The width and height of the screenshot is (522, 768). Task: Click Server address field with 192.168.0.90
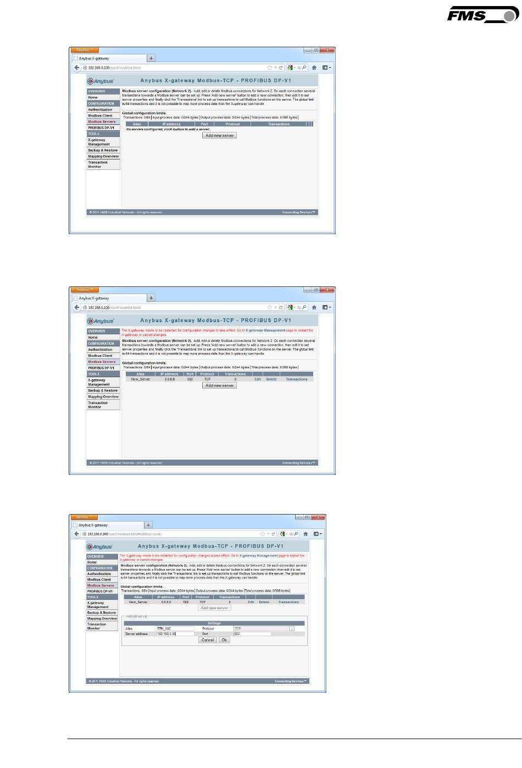tap(175, 634)
